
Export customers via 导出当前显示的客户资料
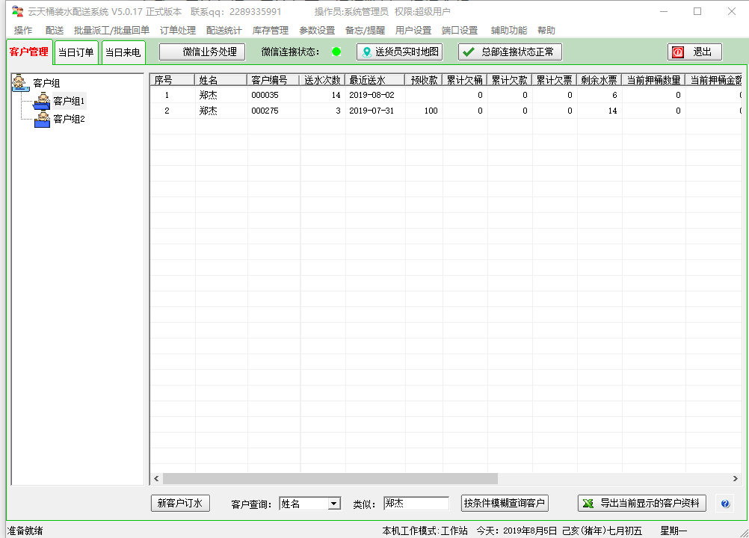641,503
